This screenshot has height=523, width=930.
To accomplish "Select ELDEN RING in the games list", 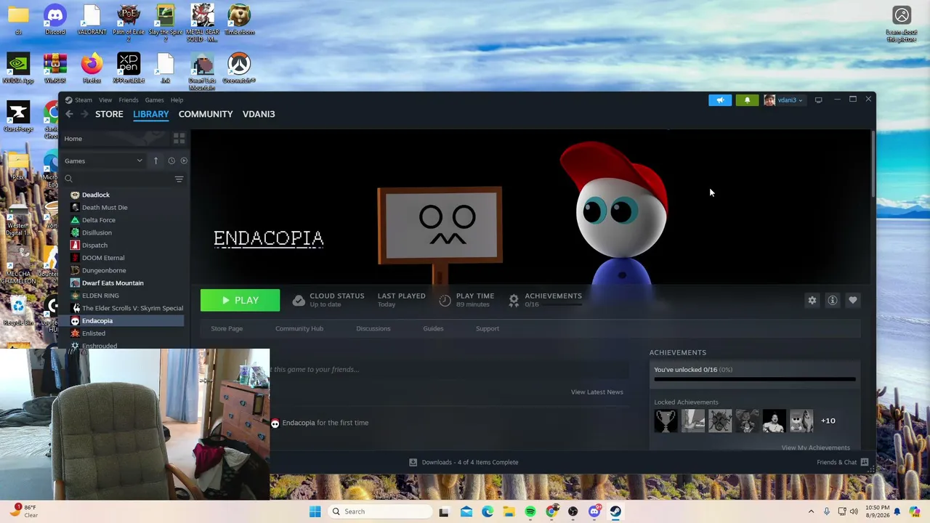I will (x=100, y=296).
